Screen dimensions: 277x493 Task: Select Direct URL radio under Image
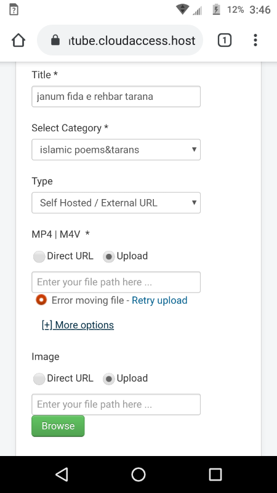point(39,379)
